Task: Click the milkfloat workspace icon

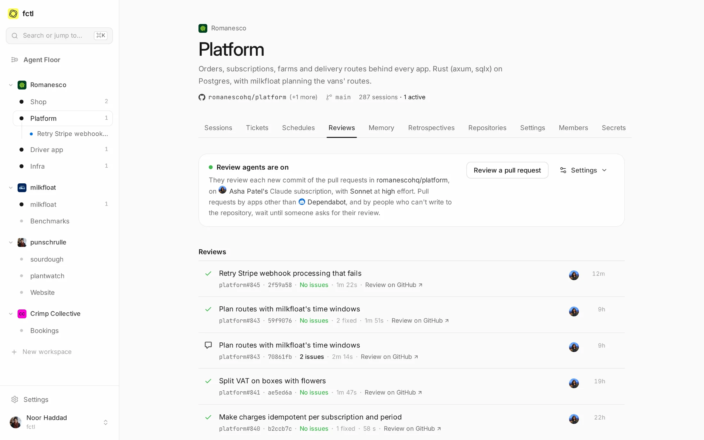Action: [22, 188]
